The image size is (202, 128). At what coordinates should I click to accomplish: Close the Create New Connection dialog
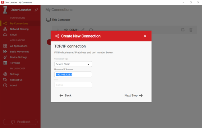[145, 36]
